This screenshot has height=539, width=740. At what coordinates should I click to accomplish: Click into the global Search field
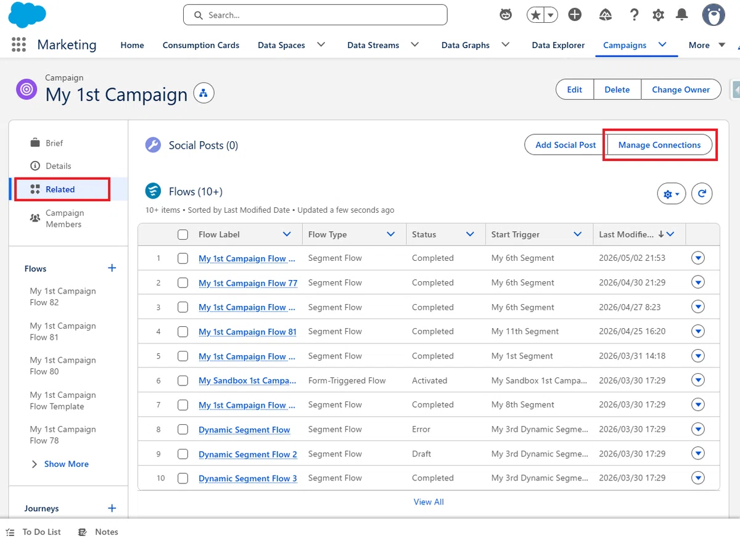(315, 15)
